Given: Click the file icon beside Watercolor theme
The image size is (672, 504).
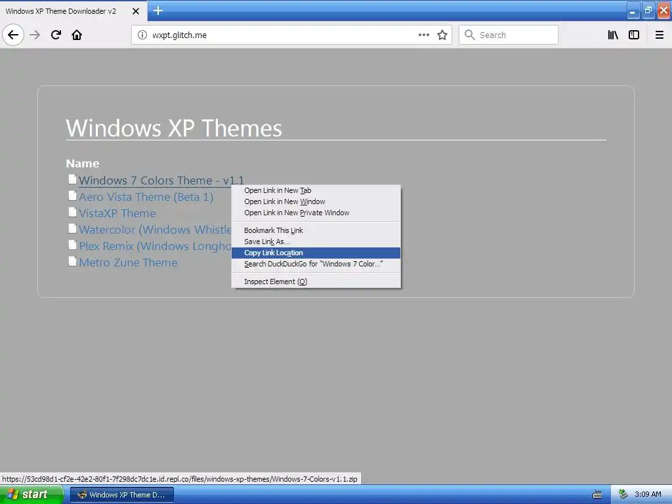Looking at the screenshot, I should tap(72, 228).
